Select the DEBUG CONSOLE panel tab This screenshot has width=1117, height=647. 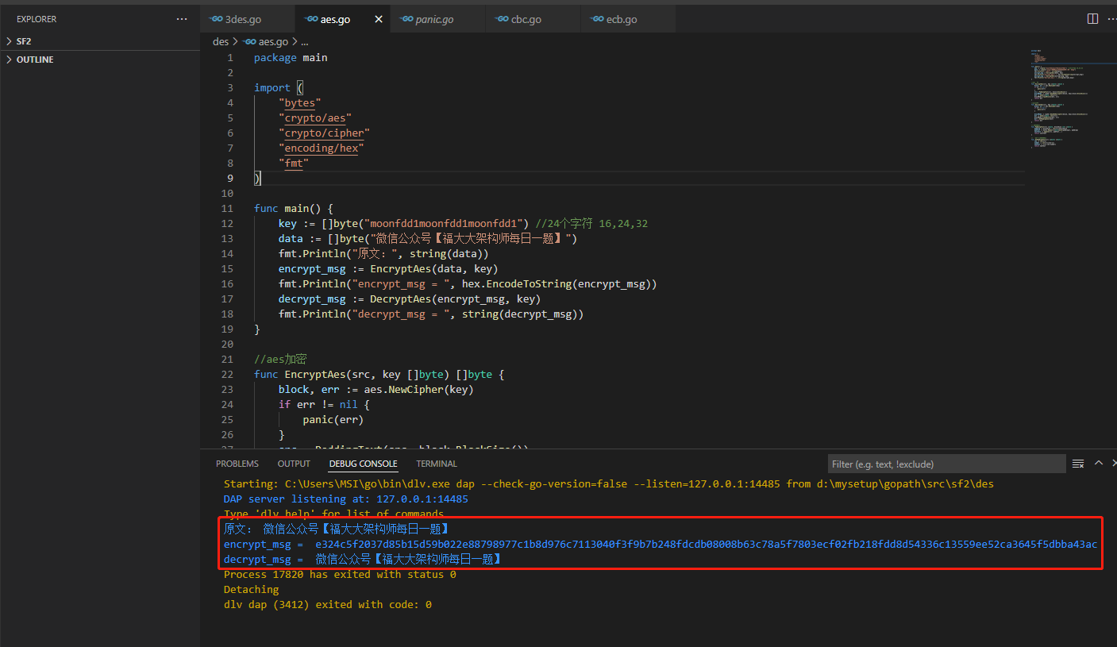coord(363,464)
